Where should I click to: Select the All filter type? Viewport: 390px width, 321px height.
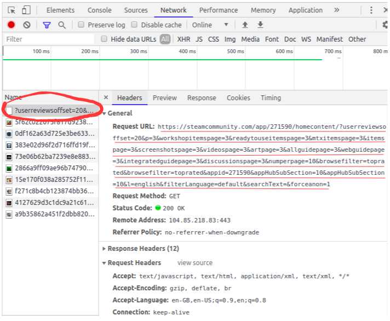pyautogui.click(x=165, y=39)
